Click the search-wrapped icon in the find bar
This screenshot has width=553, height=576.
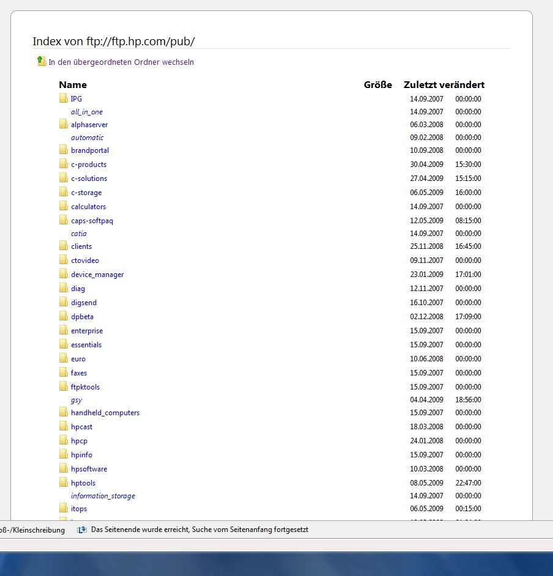(82, 530)
